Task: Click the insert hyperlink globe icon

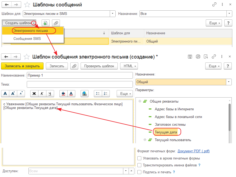Action: tap(85, 94)
